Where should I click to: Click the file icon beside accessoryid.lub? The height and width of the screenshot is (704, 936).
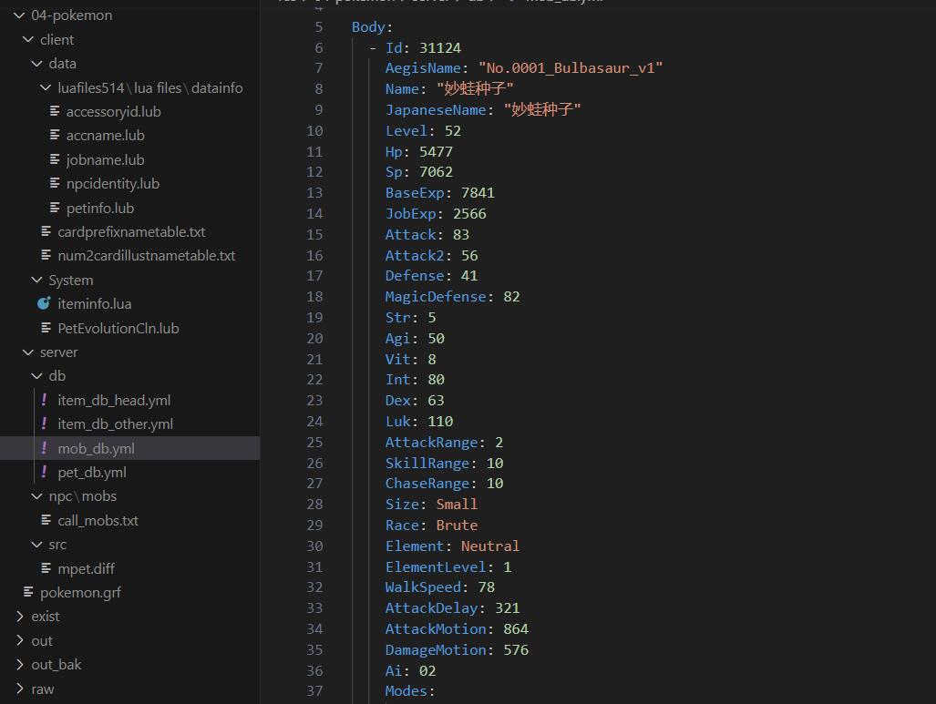[x=56, y=112]
